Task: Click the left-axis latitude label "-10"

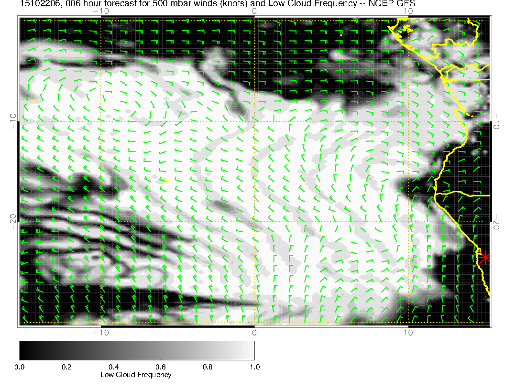Action: 13,121
